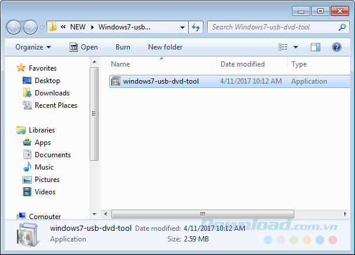The width and height of the screenshot is (355, 255).
Task: Toggle the preview pane icon
Action: click(315, 47)
